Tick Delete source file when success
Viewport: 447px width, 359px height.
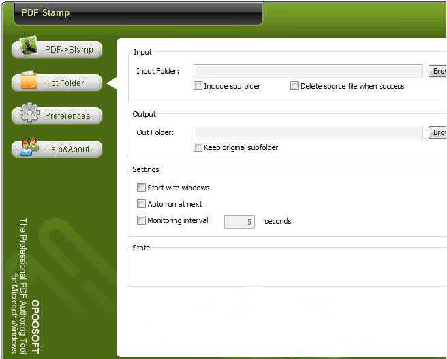click(x=294, y=86)
